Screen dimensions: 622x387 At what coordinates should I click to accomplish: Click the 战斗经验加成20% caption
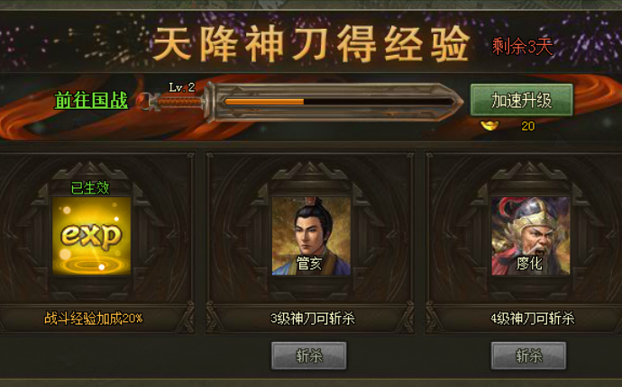[x=93, y=318]
